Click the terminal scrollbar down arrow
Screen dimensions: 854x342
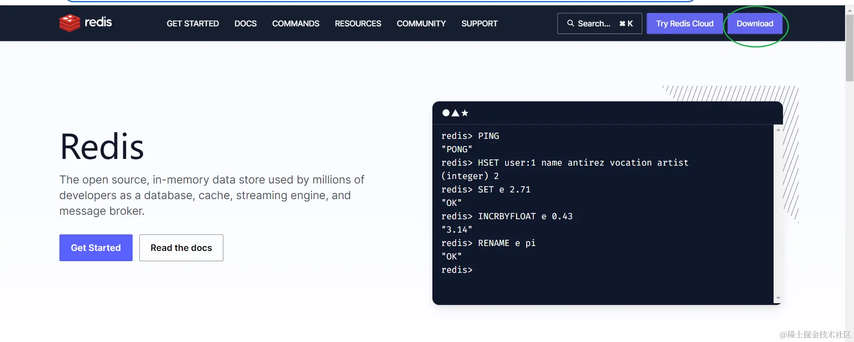778,298
